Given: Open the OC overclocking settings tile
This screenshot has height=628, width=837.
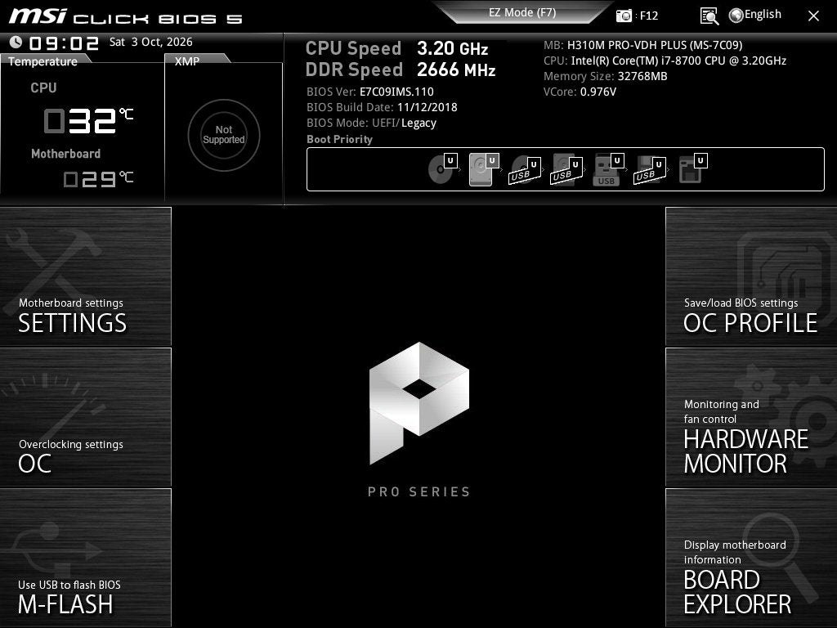Looking at the screenshot, I should click(x=85, y=418).
